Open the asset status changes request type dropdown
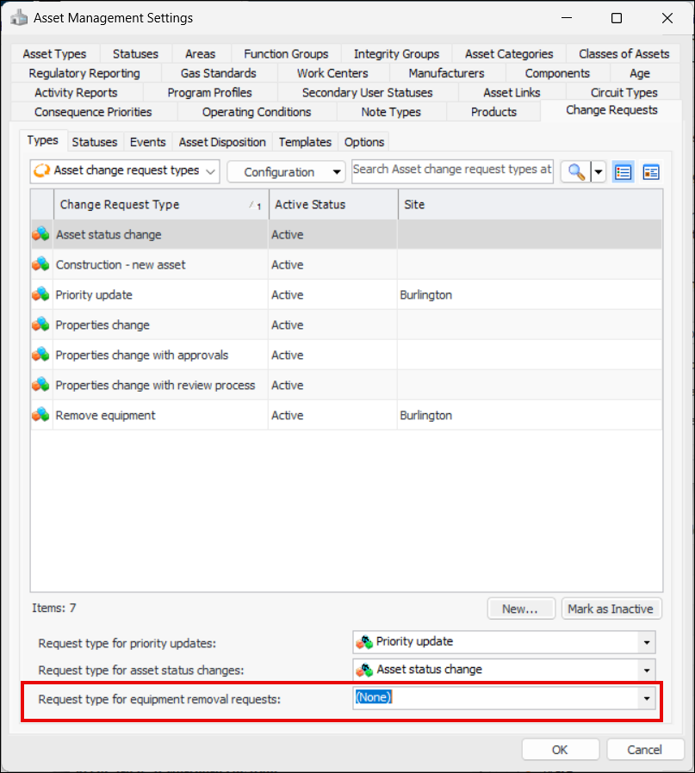Viewport: 695px width, 773px height. pyautogui.click(x=646, y=670)
